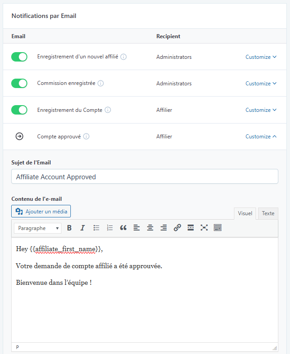Insert a bulleted list
Screen dimensions: 290x354
(x=96, y=228)
